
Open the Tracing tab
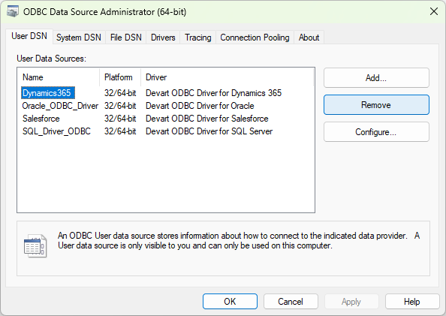(x=198, y=38)
